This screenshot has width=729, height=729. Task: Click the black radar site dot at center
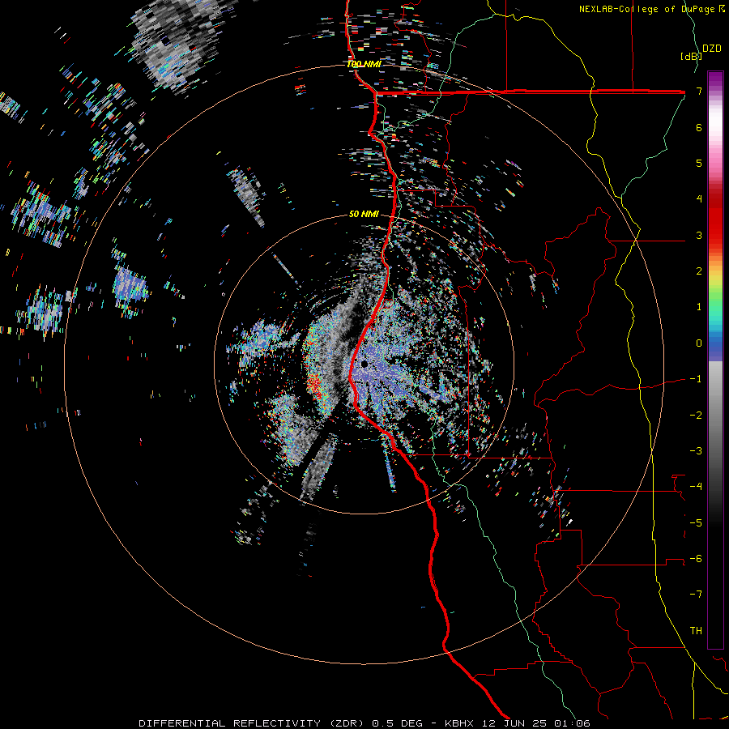point(364,364)
